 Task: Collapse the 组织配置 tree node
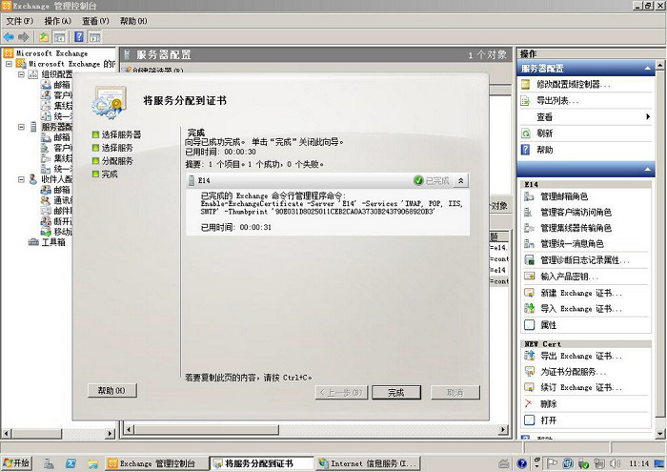(21, 74)
